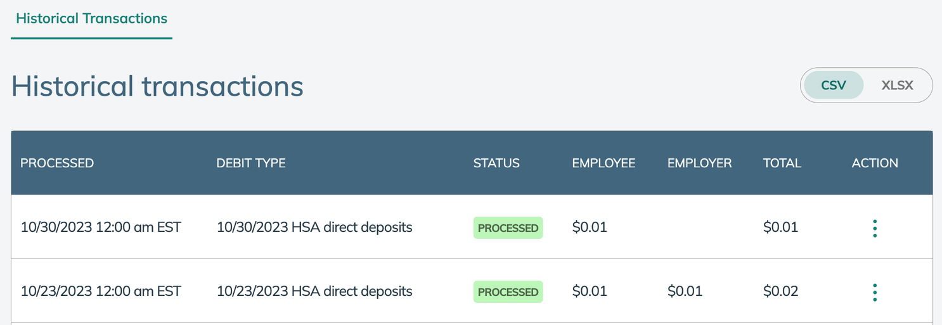The image size is (942, 325).
Task: Click the DEBIT TYPE column header
Action: (251, 163)
